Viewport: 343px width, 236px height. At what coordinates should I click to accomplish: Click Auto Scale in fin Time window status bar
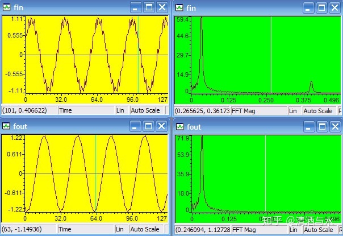point(147,110)
